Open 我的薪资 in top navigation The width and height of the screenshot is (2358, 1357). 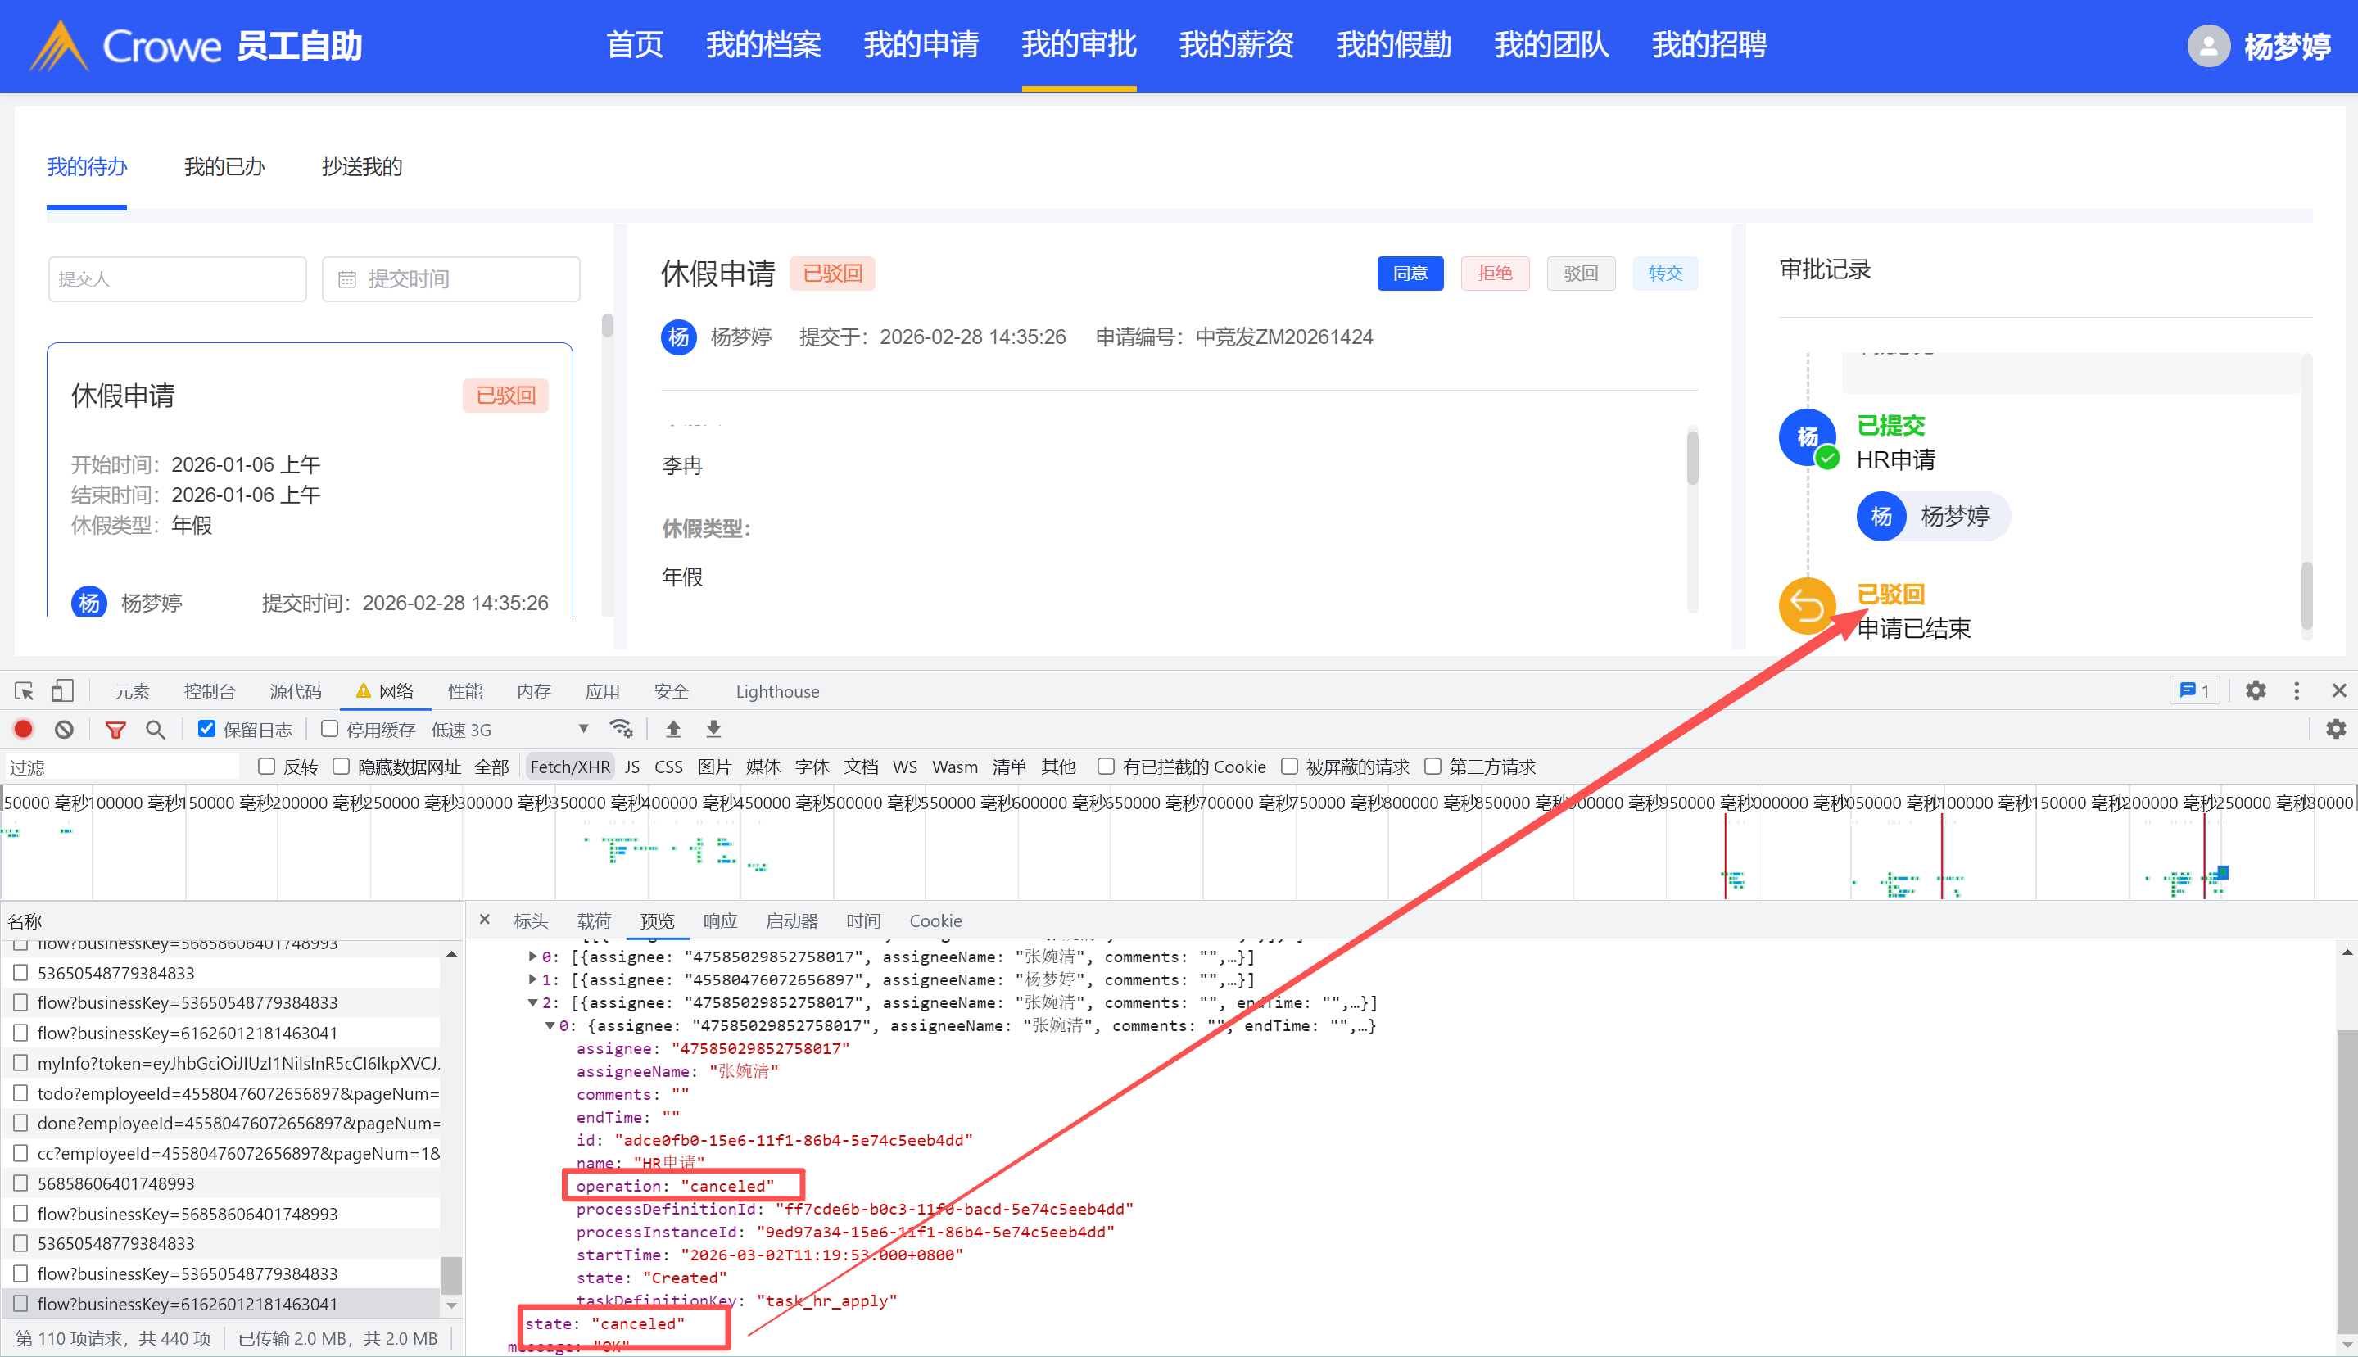coord(1236,45)
